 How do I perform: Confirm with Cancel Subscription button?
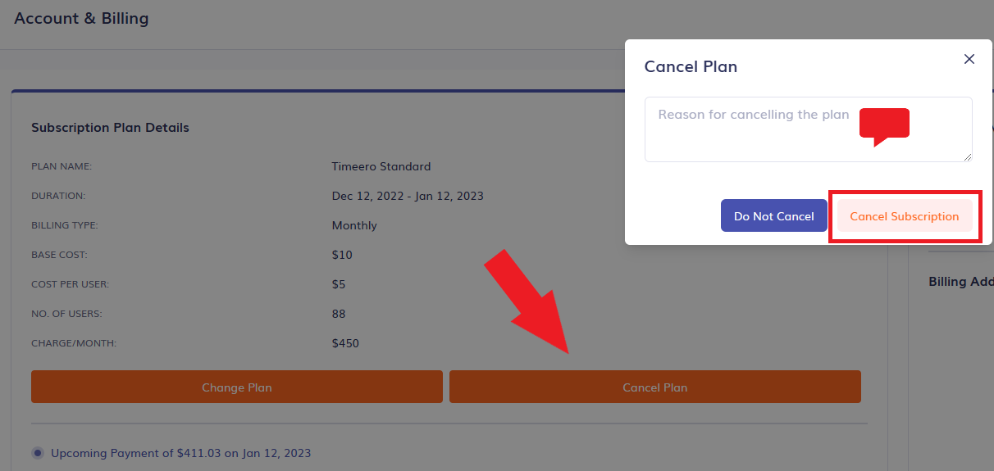905,216
